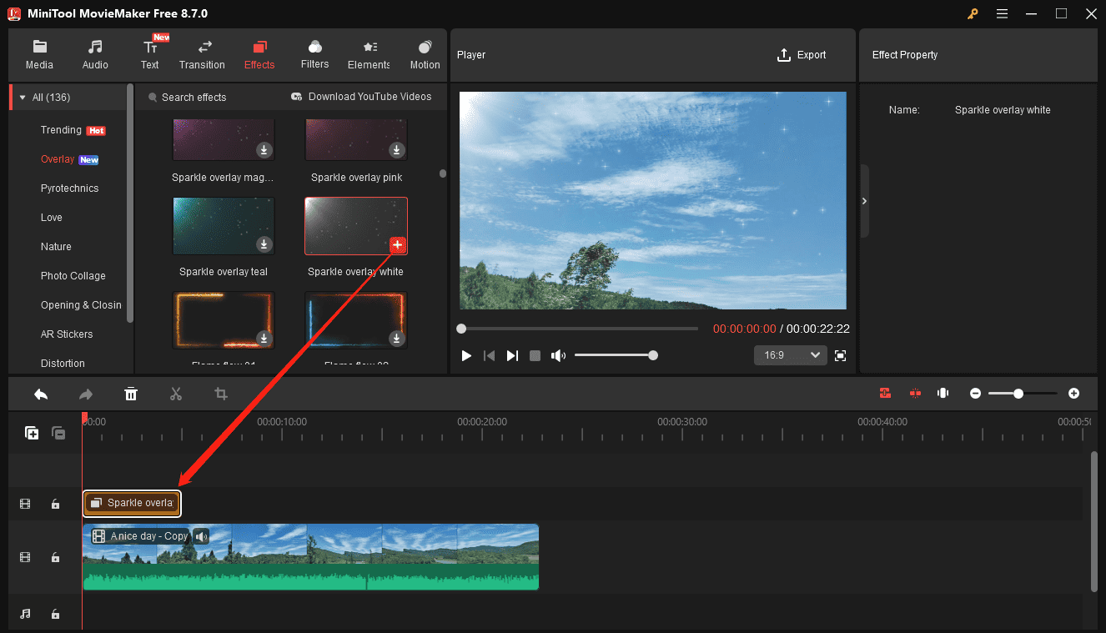Open the hamburger main menu
The width and height of the screenshot is (1106, 633).
click(x=1002, y=13)
